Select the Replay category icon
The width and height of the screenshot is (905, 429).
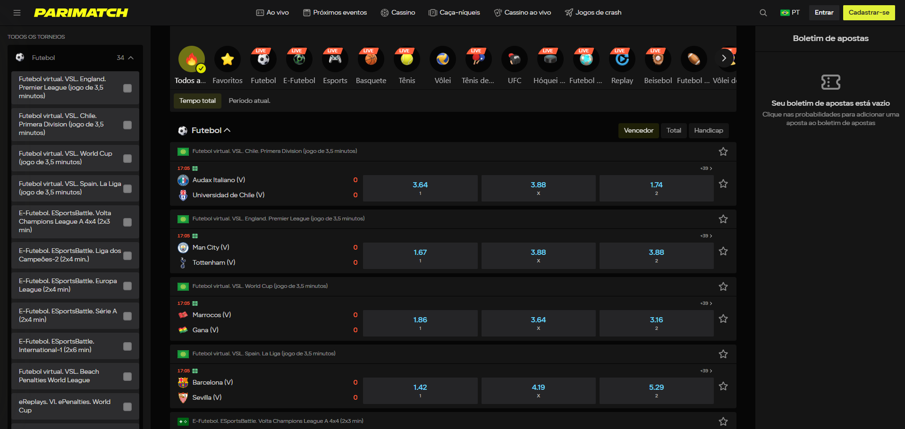[x=622, y=59]
